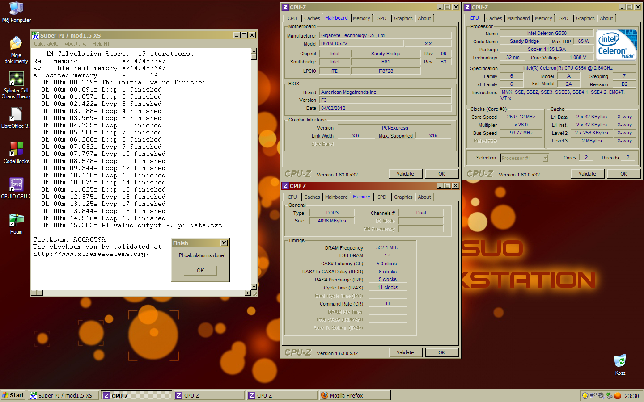Image resolution: width=644 pixels, height=402 pixels.
Task: Open CPUID CPU-Z desktop shortcut
Action: click(x=16, y=188)
